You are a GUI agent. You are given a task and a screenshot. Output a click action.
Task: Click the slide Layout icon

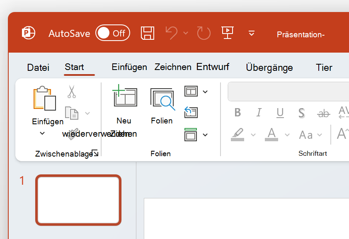(191, 91)
